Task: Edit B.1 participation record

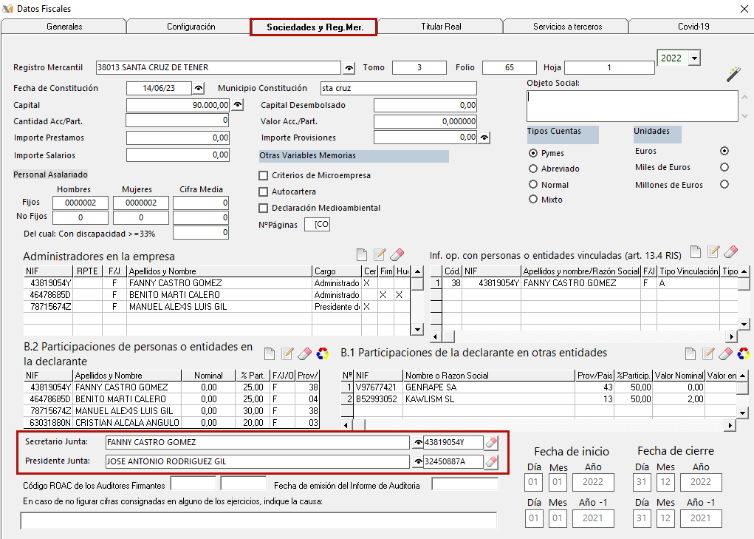Action: [x=707, y=353]
